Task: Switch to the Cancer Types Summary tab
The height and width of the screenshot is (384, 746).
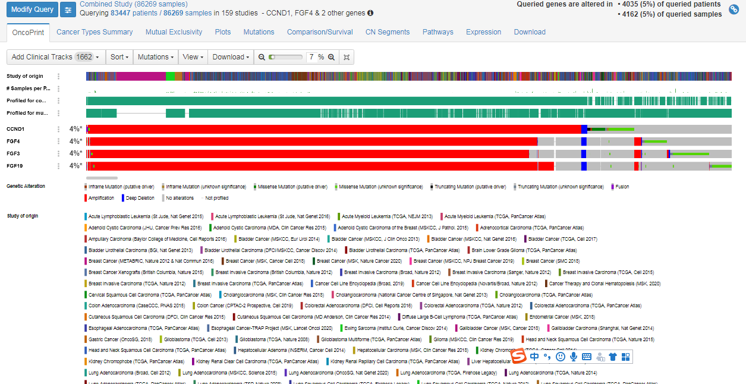Action: (95, 32)
